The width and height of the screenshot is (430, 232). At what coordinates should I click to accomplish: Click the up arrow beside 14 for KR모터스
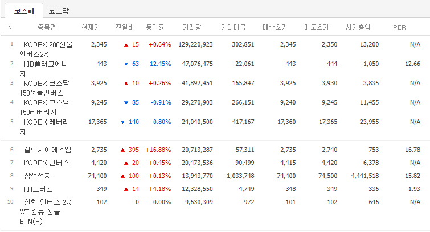(x=126, y=189)
